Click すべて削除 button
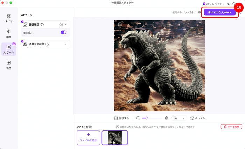The height and width of the screenshot is (149, 245). (x=231, y=127)
